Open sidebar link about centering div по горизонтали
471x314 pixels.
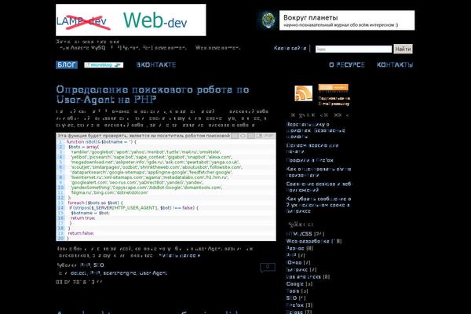pyautogui.click(x=319, y=172)
